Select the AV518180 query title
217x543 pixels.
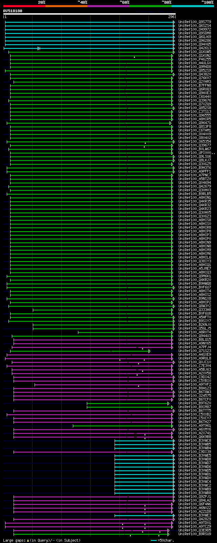(x=13, y=11)
